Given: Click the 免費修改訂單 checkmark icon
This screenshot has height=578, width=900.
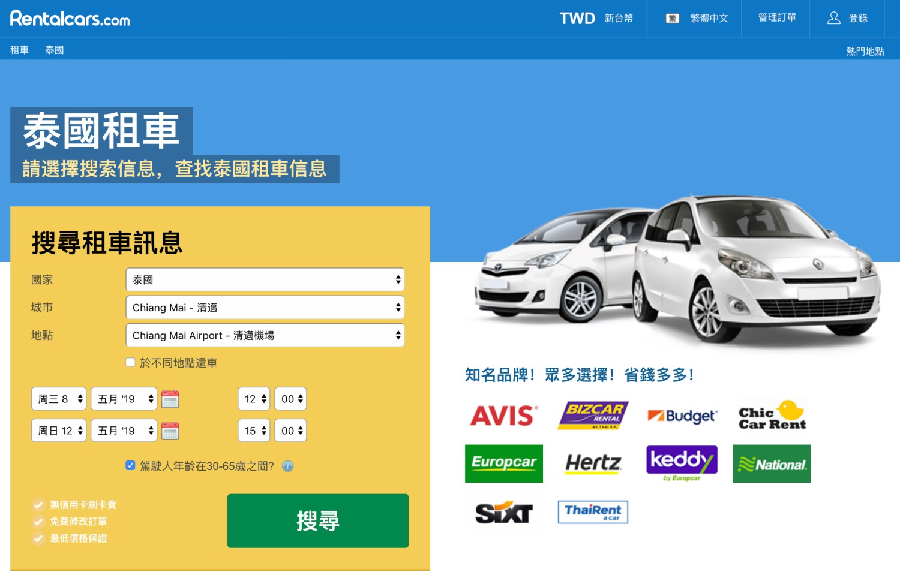Looking at the screenshot, I should (x=38, y=522).
